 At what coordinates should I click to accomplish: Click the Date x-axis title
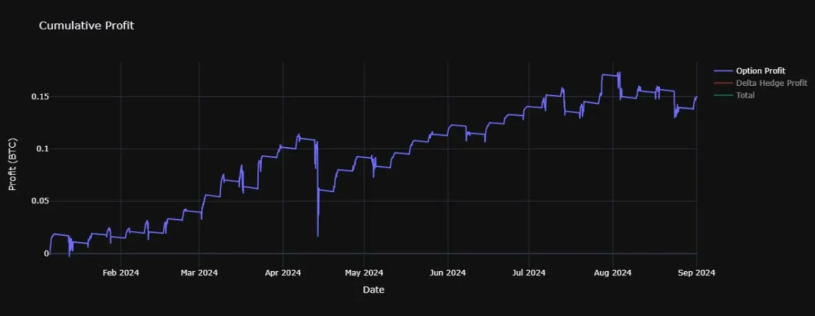pyautogui.click(x=374, y=290)
